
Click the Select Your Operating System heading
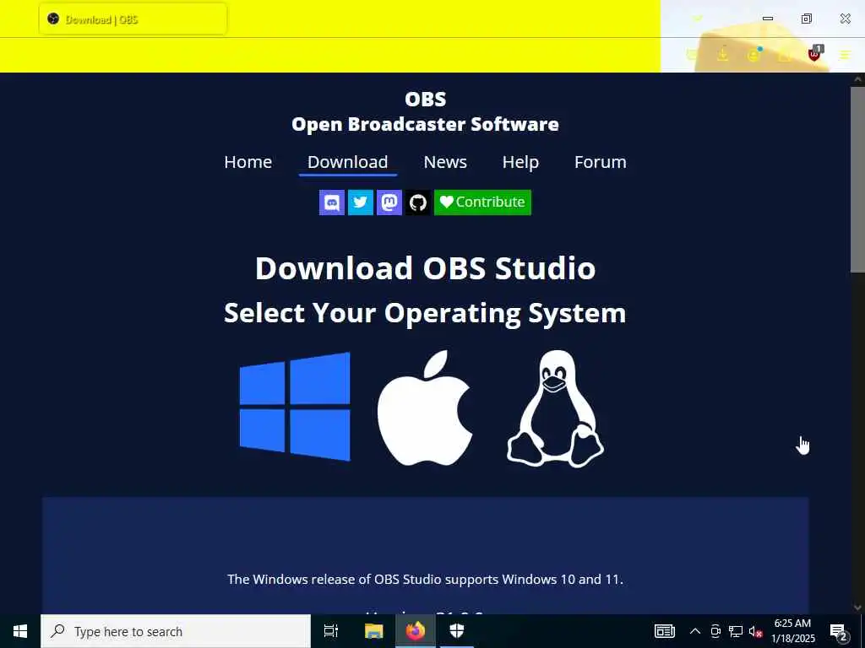coord(425,313)
